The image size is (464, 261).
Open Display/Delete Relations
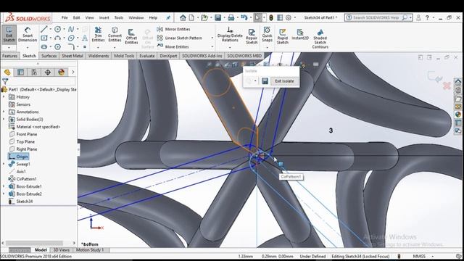point(230,34)
